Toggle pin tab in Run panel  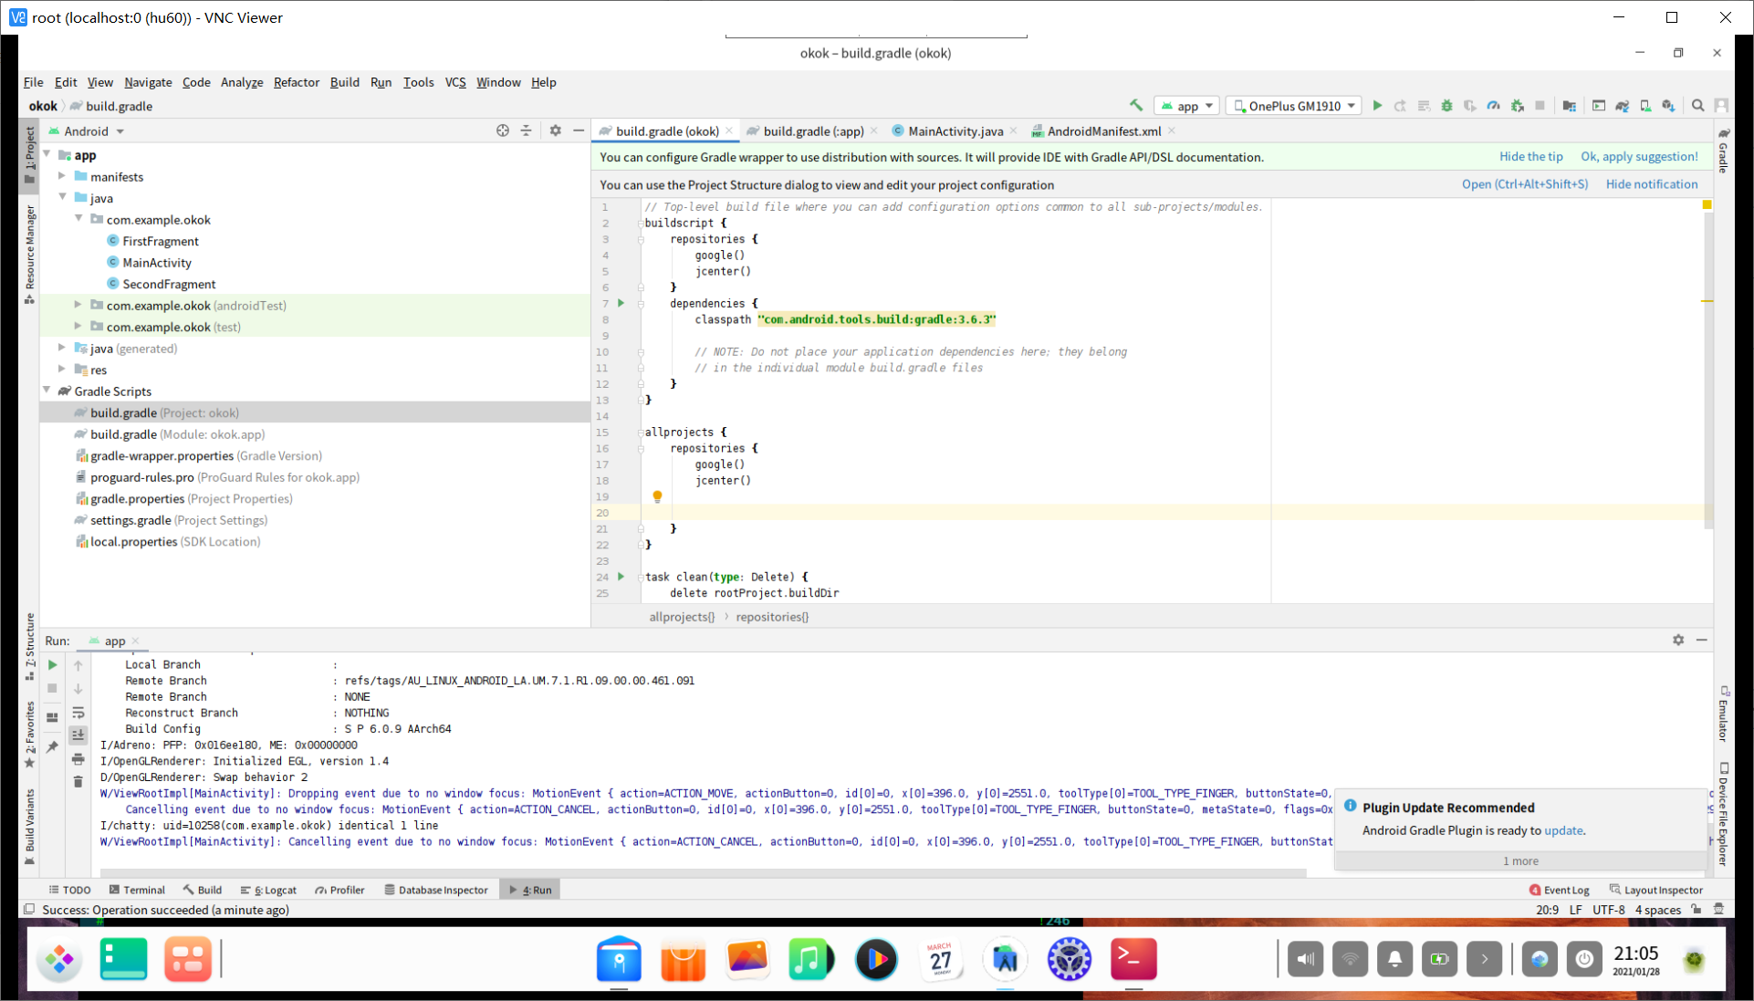pos(53,746)
